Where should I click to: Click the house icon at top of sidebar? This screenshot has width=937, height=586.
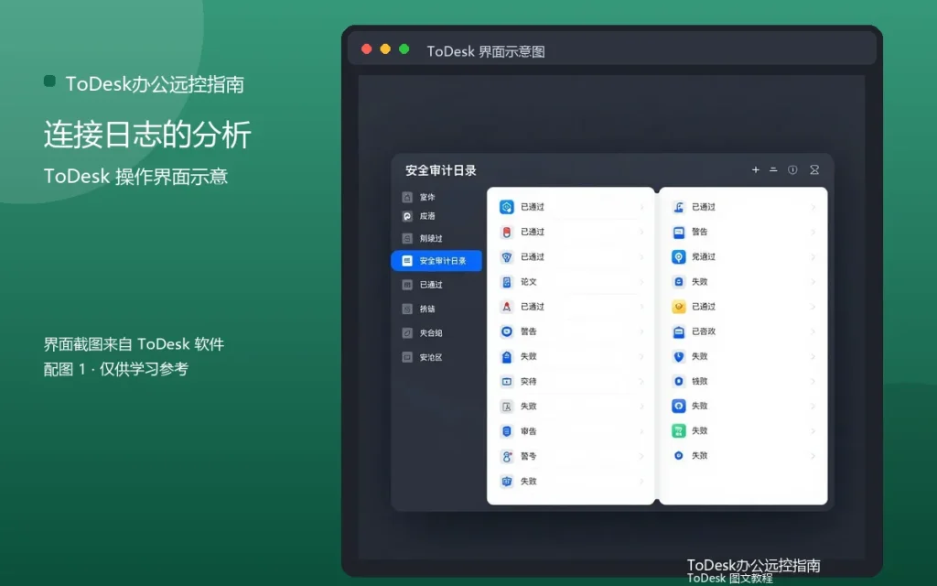click(x=407, y=197)
